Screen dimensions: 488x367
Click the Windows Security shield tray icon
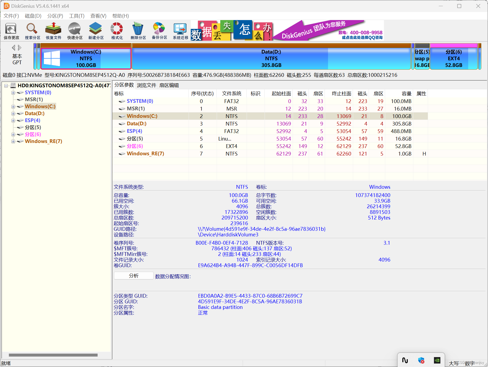(x=421, y=360)
